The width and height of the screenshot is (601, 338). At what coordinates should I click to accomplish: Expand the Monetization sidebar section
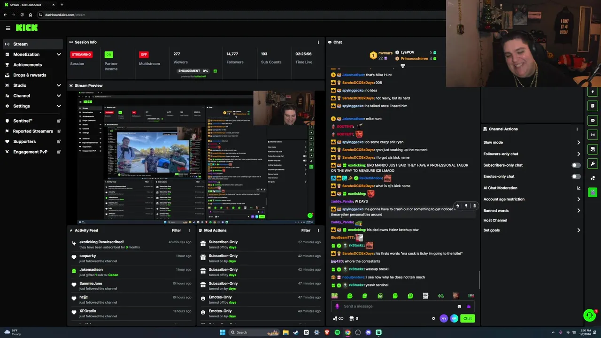(x=59, y=54)
